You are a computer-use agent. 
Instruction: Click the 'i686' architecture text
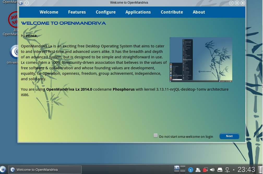(25, 95)
